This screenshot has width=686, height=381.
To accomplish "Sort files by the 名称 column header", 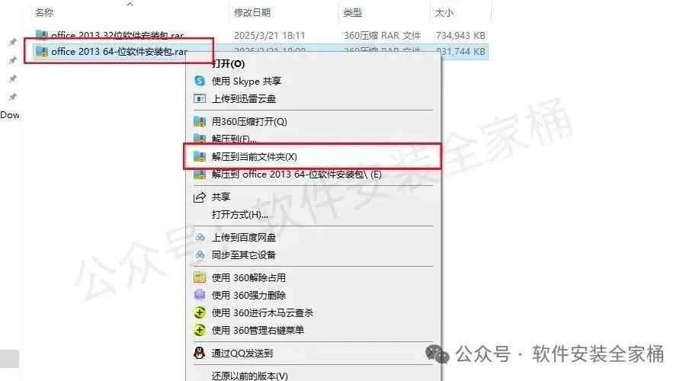I will (44, 13).
